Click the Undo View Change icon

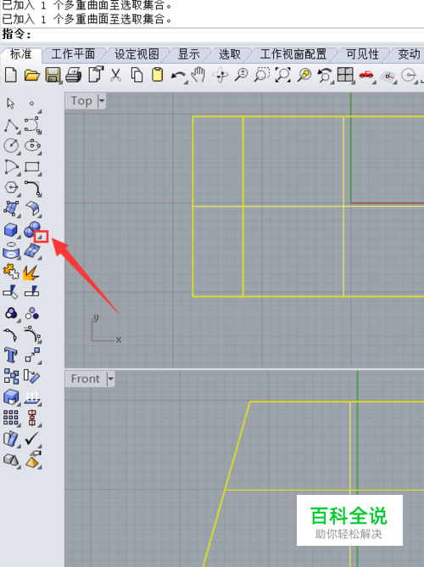click(325, 76)
